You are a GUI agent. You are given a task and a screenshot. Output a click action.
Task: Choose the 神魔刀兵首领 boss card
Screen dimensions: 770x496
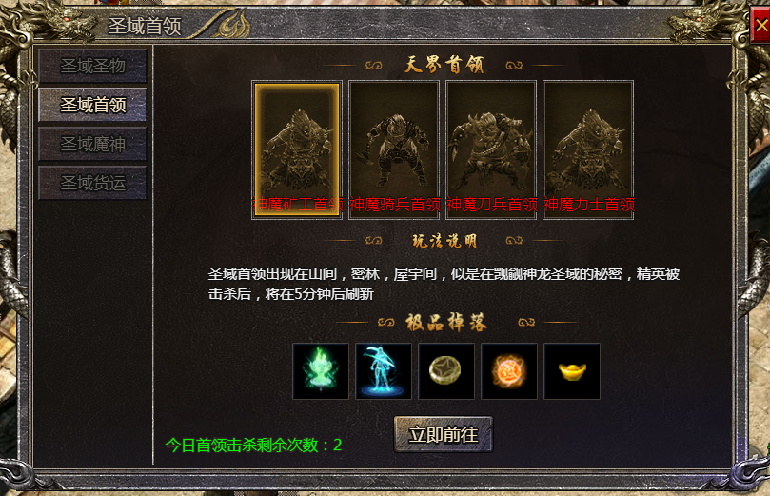pos(491,149)
